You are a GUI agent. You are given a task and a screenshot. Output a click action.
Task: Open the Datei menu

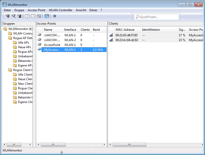pyautogui.click(x=7, y=10)
